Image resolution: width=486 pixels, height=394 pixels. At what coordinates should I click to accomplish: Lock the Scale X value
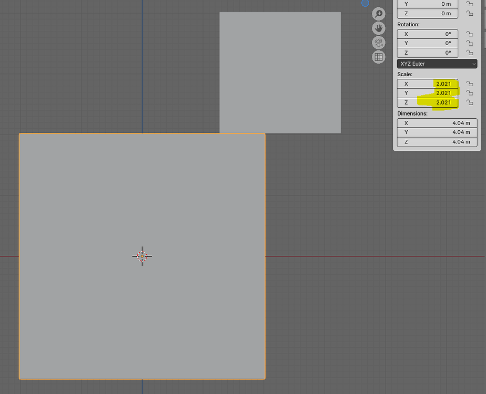click(470, 84)
